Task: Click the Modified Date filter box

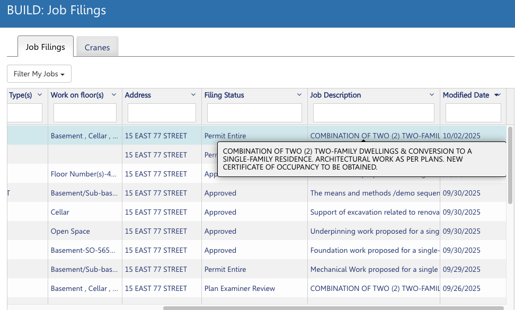Action: click(x=473, y=113)
